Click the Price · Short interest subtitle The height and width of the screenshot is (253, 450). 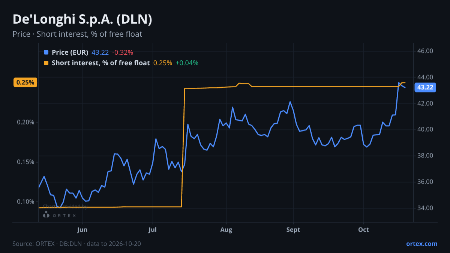77,34
